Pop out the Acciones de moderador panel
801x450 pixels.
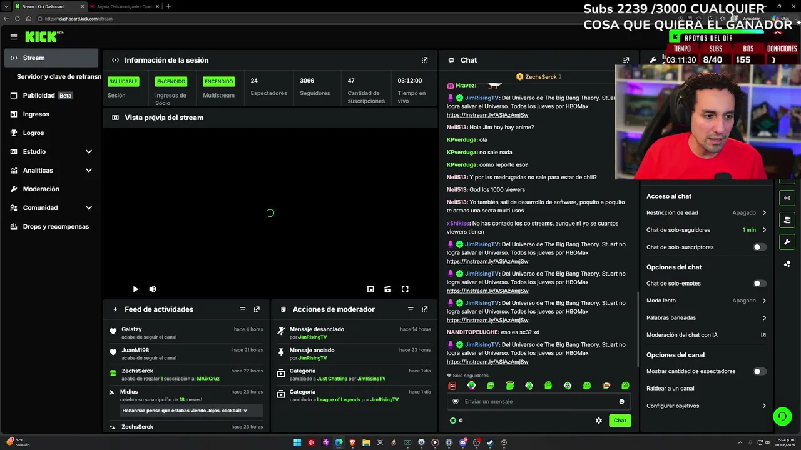424,309
